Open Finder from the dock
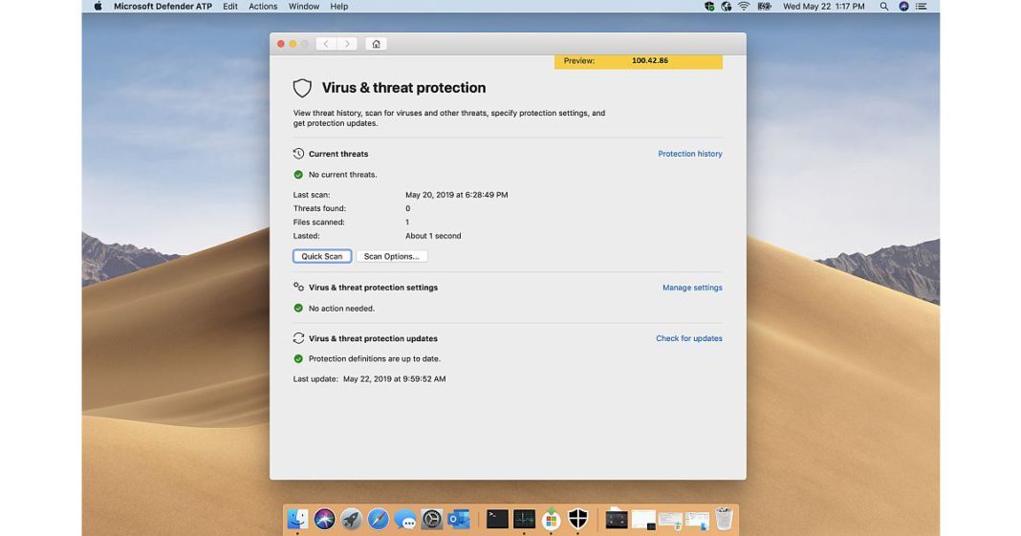Screen dimensions: 1021x536 pos(297,519)
